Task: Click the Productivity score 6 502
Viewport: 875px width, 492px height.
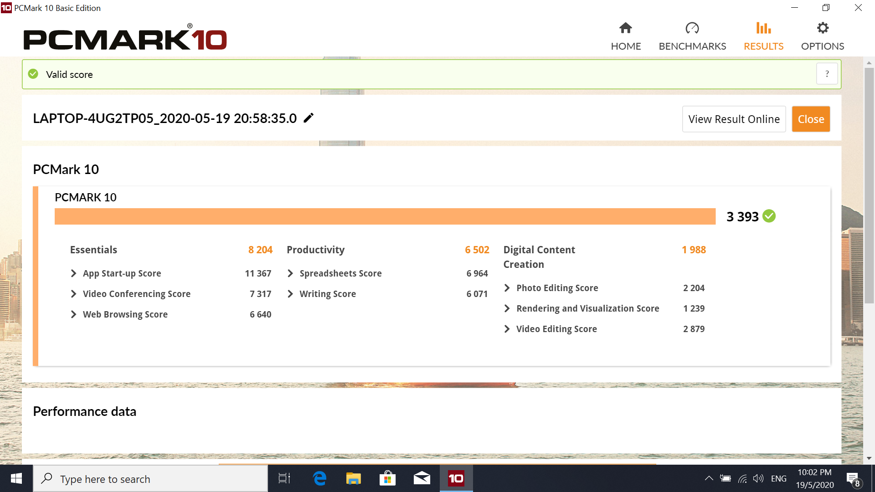Action: point(477,250)
